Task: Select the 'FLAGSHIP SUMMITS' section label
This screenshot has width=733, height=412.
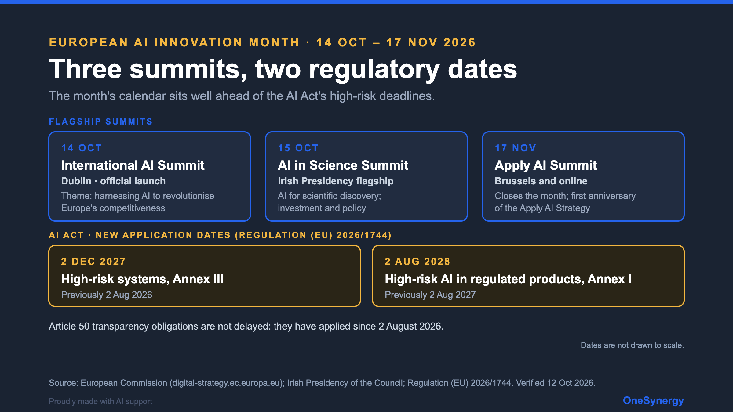Action: pos(100,121)
